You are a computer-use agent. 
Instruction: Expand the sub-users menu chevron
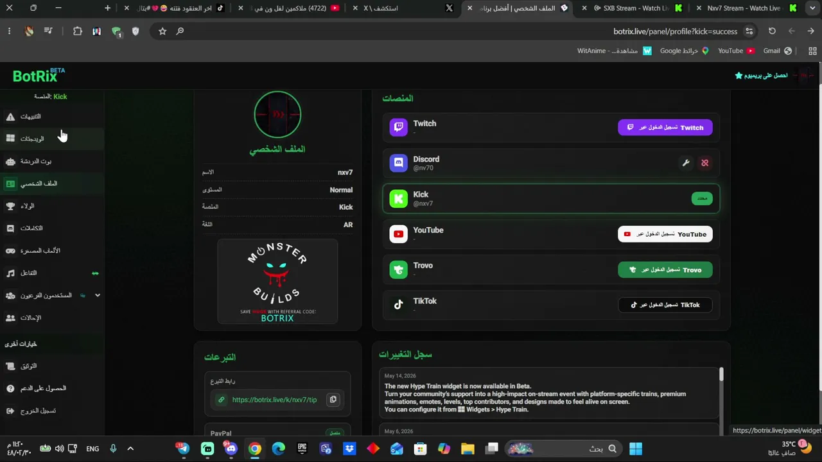coord(98,296)
